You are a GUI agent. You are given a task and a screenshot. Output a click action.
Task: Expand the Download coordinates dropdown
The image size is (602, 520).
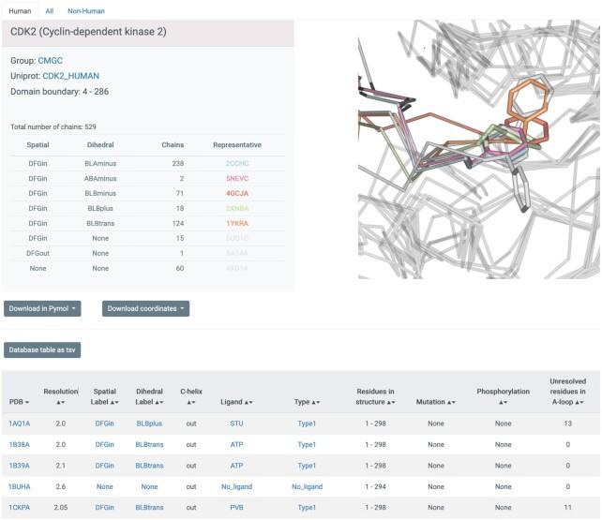145,308
